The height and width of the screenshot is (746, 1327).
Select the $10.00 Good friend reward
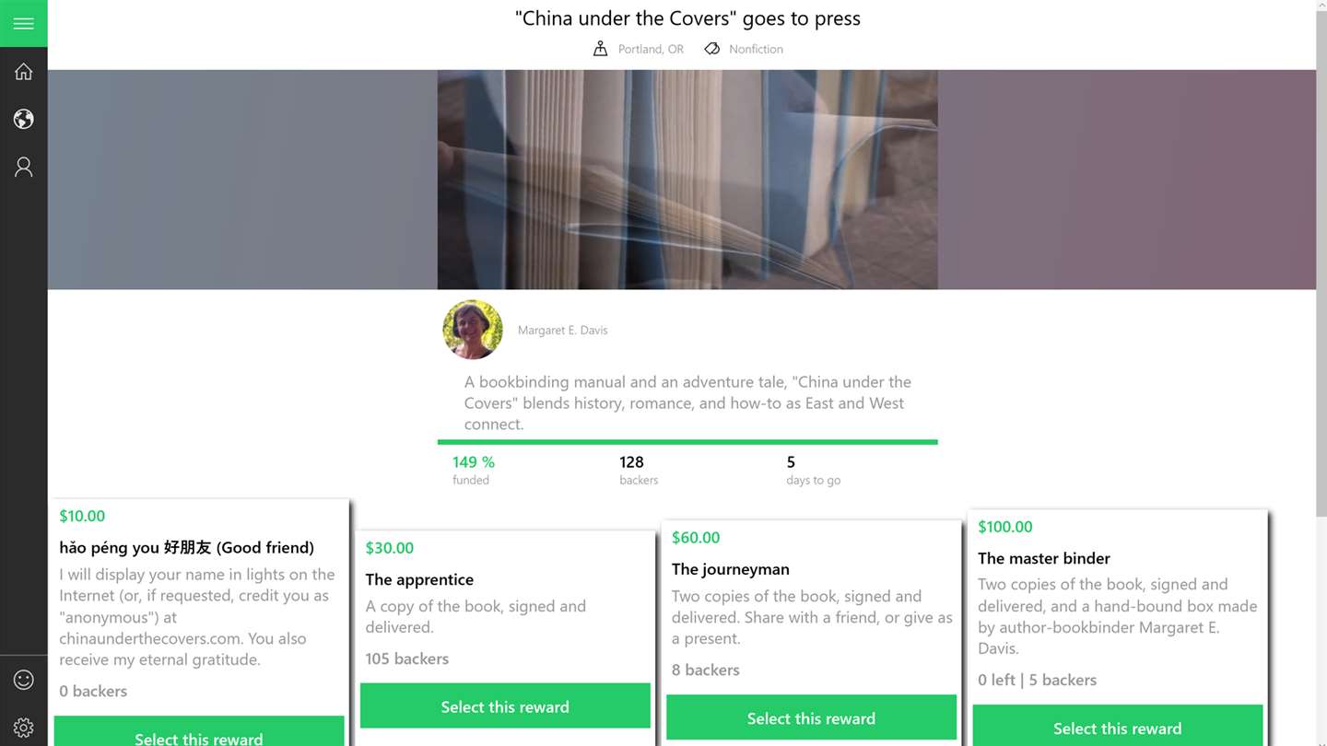click(199, 736)
